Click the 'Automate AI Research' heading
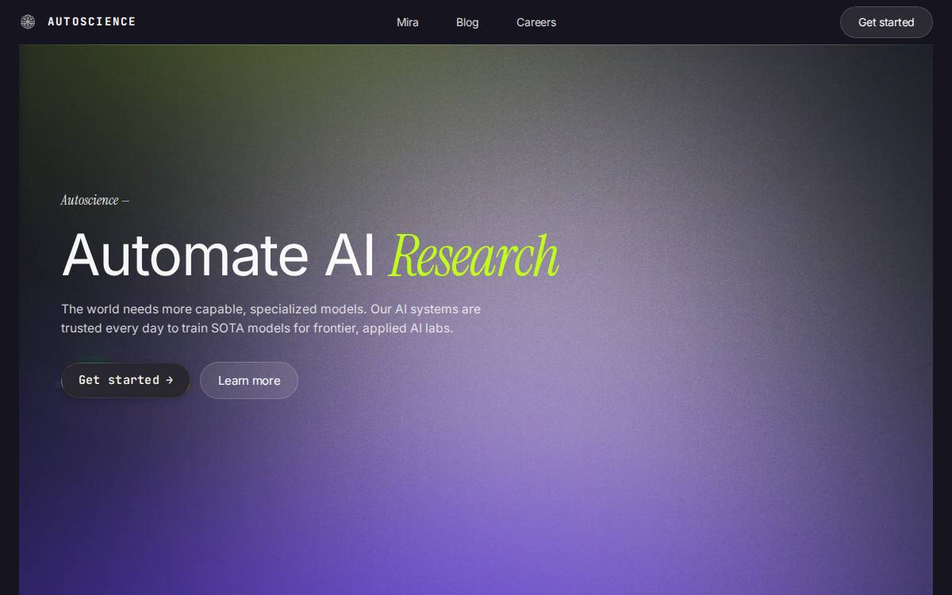 coord(310,255)
